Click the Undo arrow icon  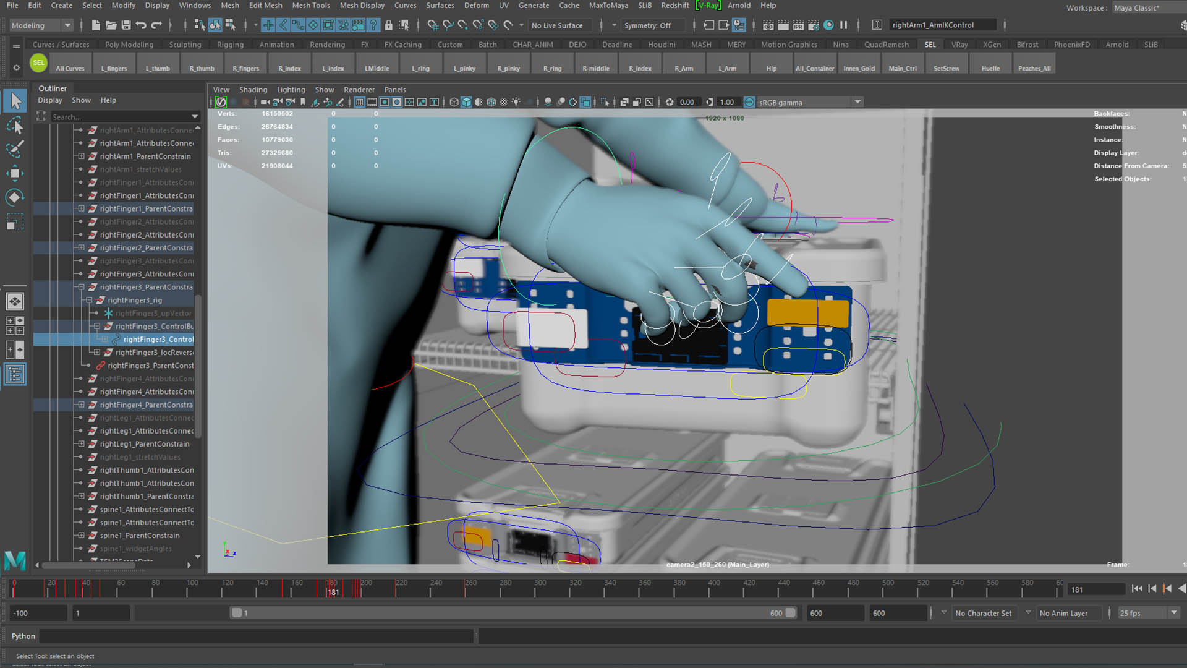click(141, 25)
